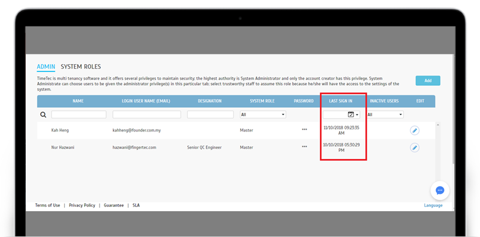Click email kahheng@founder.com.my
Viewport: 480px width, 237px height.
[x=137, y=130]
